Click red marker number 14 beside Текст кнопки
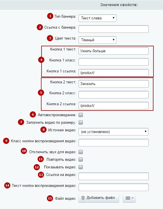The height and width of the screenshot is (209, 163). coord(7,185)
